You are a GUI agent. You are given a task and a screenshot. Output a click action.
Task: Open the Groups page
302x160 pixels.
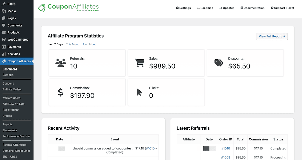[x=7, y=116]
